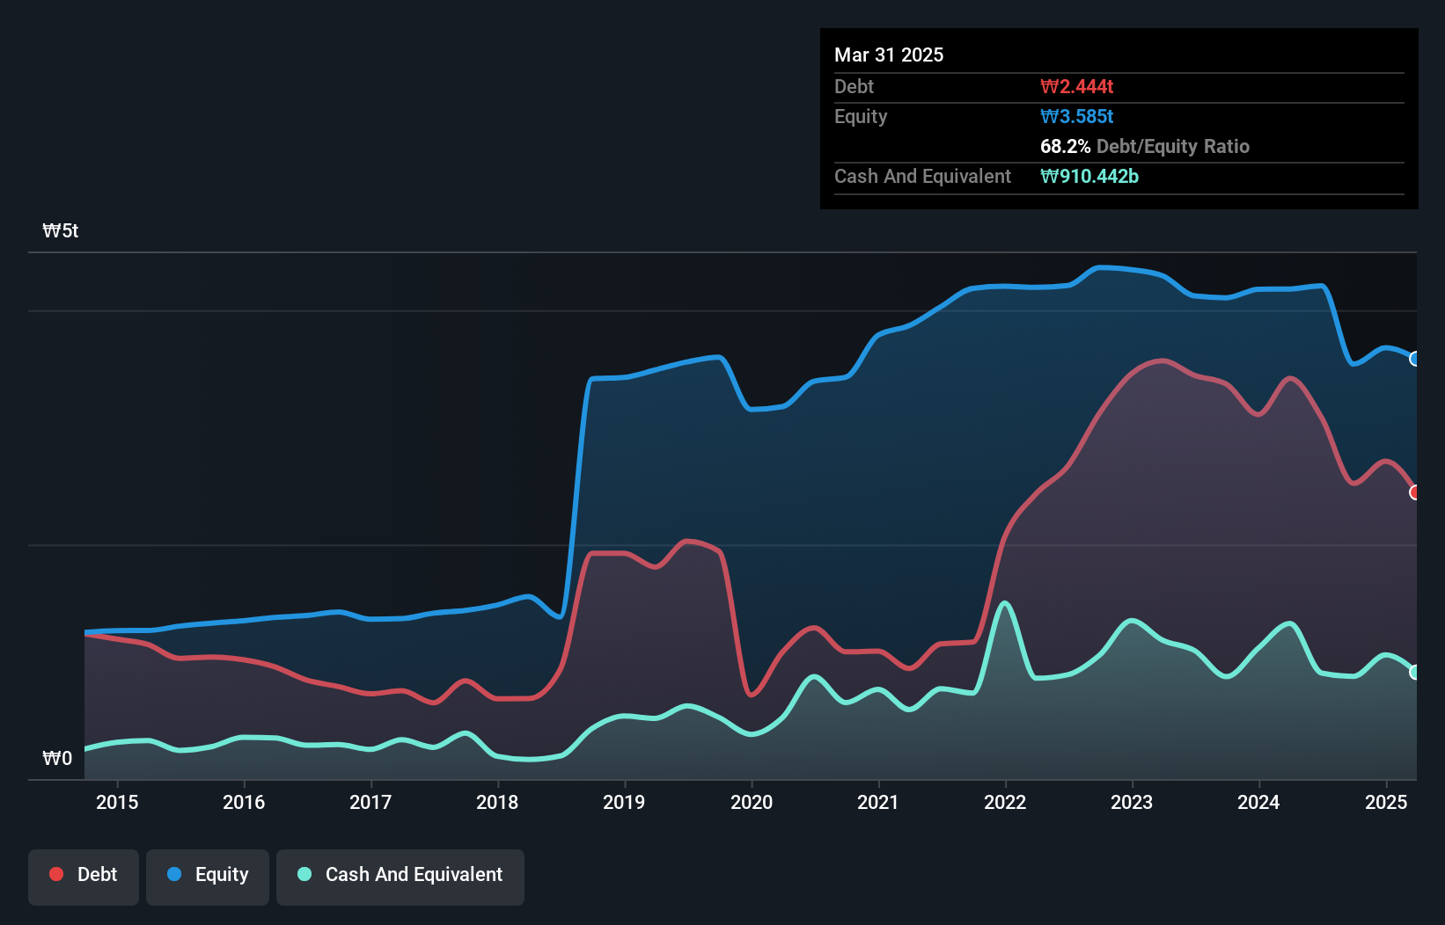The width and height of the screenshot is (1445, 925).
Task: Toggle the Equity series legend button
Action: 208,877
